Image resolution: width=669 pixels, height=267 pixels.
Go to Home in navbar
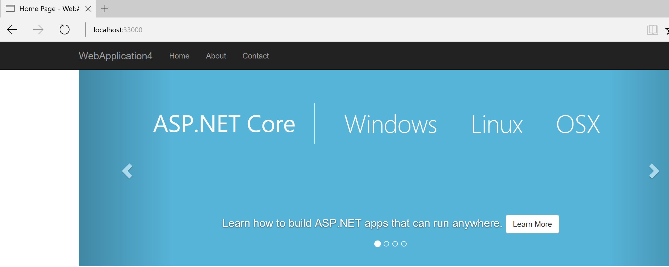click(179, 56)
